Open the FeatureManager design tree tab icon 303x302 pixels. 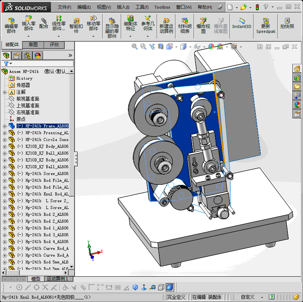click(6, 56)
